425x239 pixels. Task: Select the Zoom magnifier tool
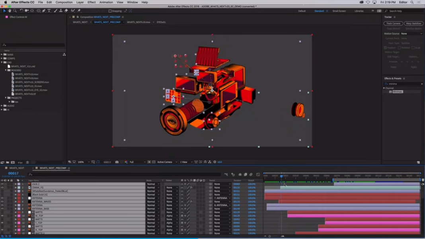pos(15,11)
